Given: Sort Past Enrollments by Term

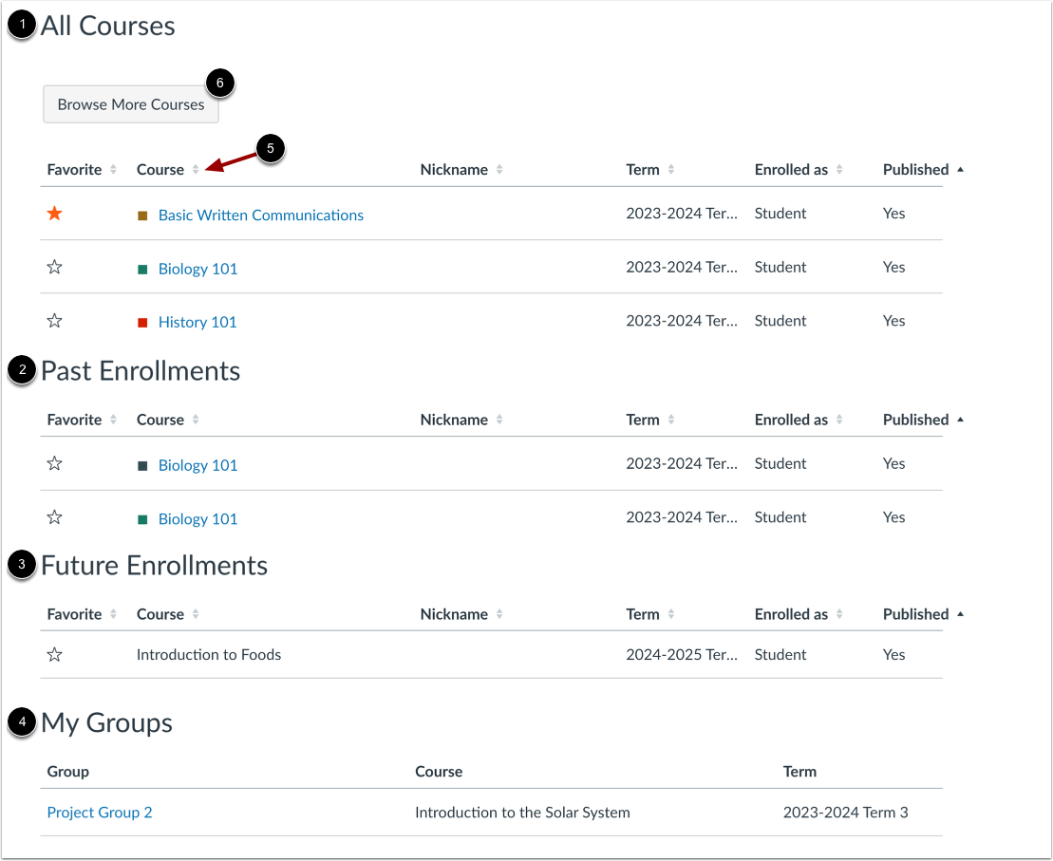Looking at the screenshot, I should tap(671, 419).
